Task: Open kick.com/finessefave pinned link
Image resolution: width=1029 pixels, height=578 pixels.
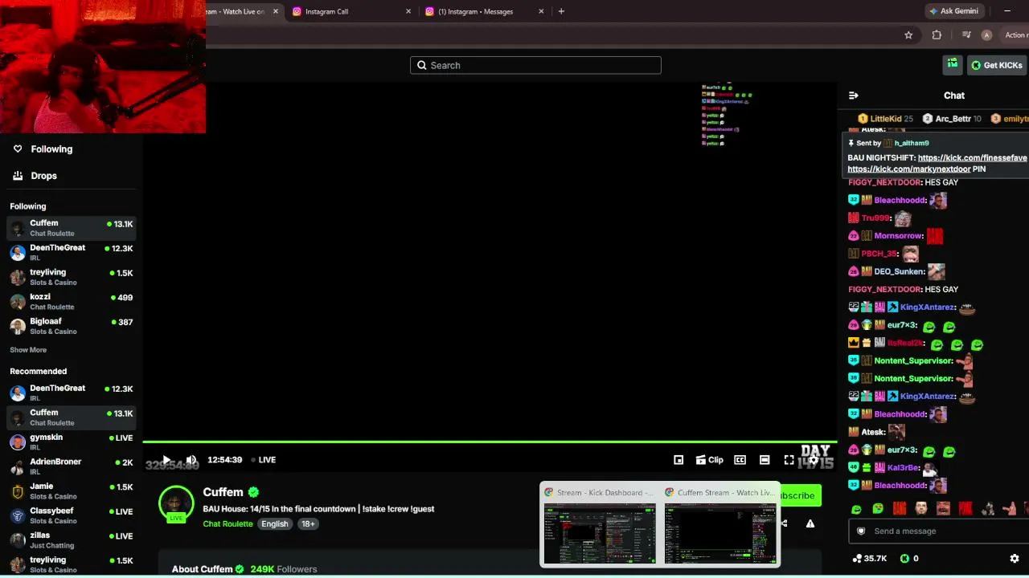Action: 972,158
